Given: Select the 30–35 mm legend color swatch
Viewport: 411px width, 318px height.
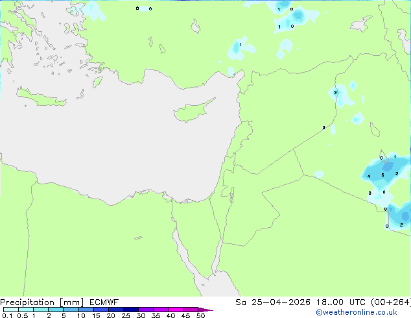Looking at the screenshot, I should [145, 310].
